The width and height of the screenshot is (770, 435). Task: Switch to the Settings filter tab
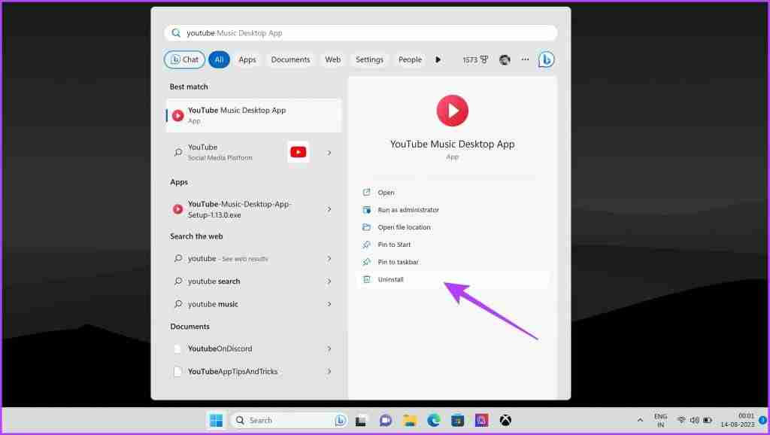[369, 59]
